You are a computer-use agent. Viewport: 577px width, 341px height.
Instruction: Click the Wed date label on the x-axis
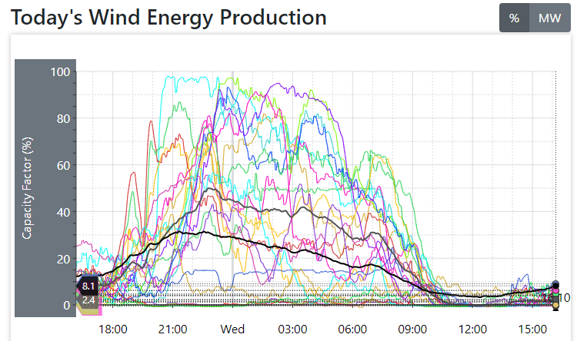click(x=232, y=329)
